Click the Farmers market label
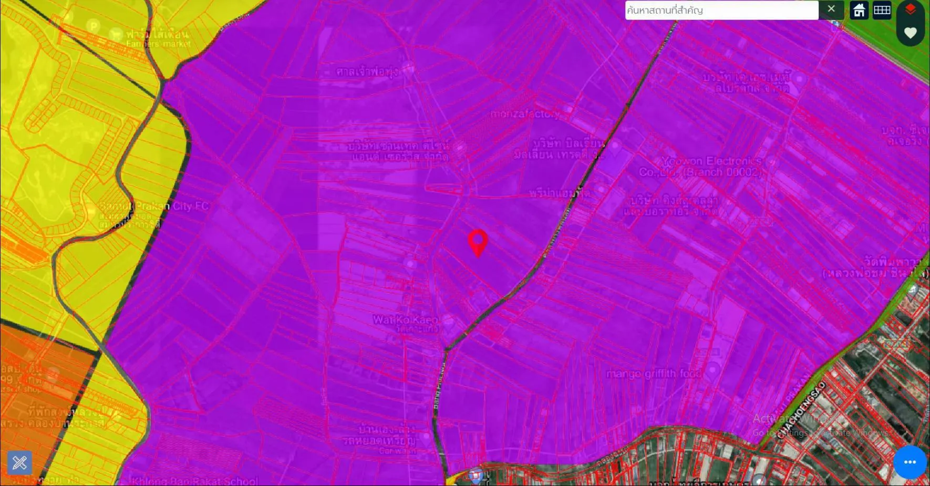The image size is (930, 486). coord(158,44)
